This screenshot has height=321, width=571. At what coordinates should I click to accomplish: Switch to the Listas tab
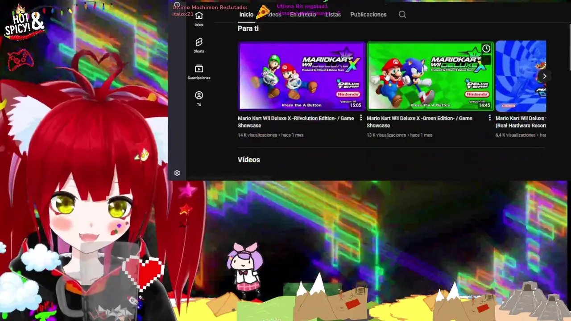pyautogui.click(x=333, y=15)
